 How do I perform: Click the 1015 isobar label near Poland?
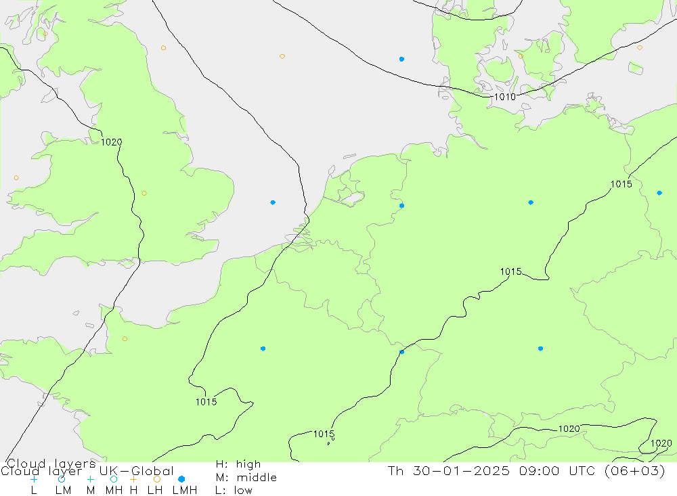pyautogui.click(x=621, y=184)
